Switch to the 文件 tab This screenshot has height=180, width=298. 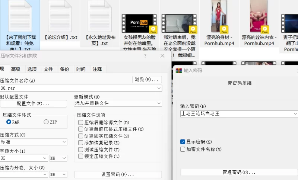48,69
